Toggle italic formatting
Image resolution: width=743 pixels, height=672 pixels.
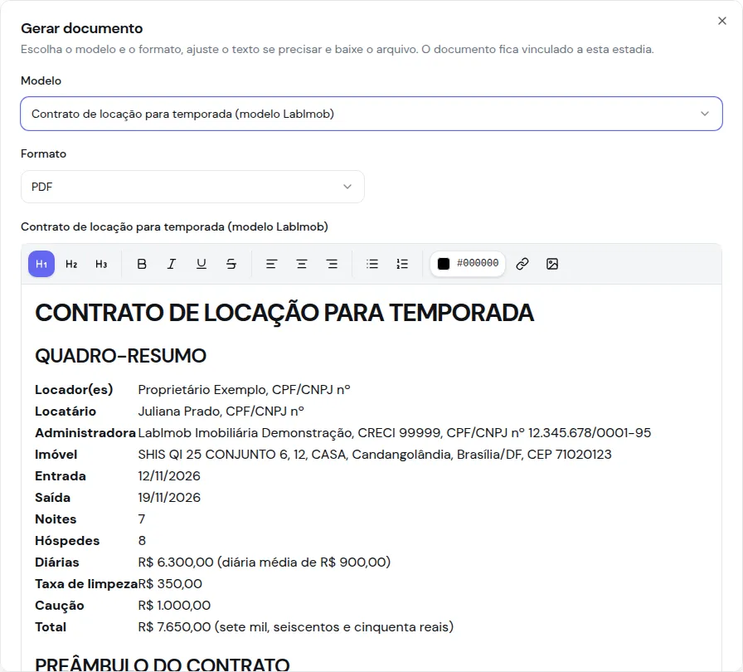click(172, 264)
